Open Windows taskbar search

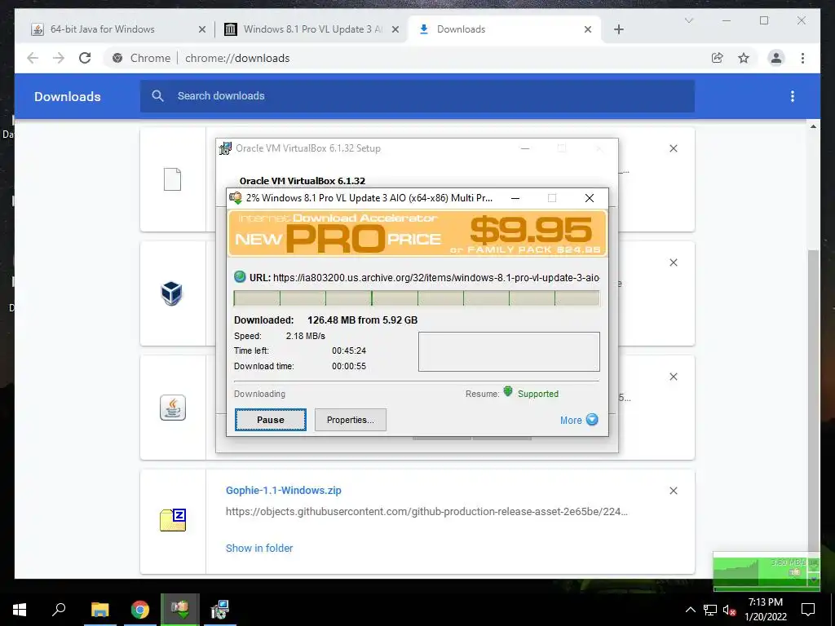59,610
